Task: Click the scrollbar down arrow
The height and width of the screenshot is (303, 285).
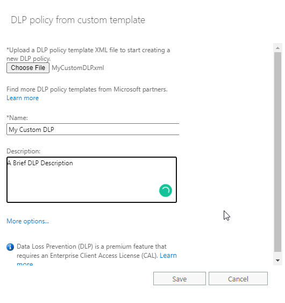Action: pyautogui.click(x=277, y=260)
